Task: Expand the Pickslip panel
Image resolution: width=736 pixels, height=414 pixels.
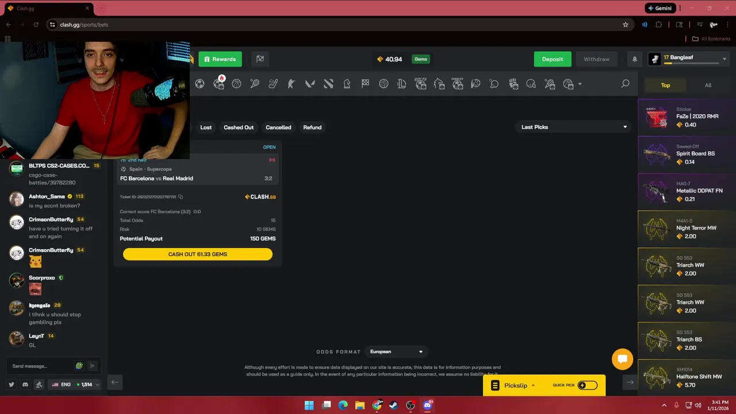Action: (x=516, y=385)
